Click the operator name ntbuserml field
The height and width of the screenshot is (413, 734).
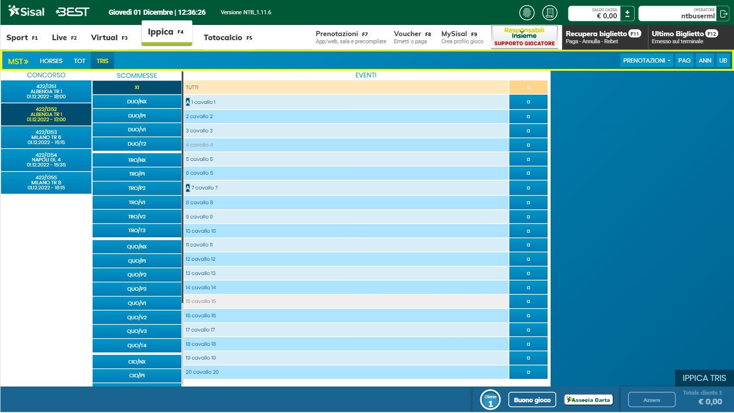click(677, 14)
